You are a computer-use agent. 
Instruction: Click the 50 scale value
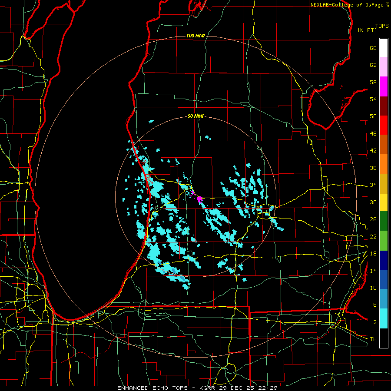[373, 116]
